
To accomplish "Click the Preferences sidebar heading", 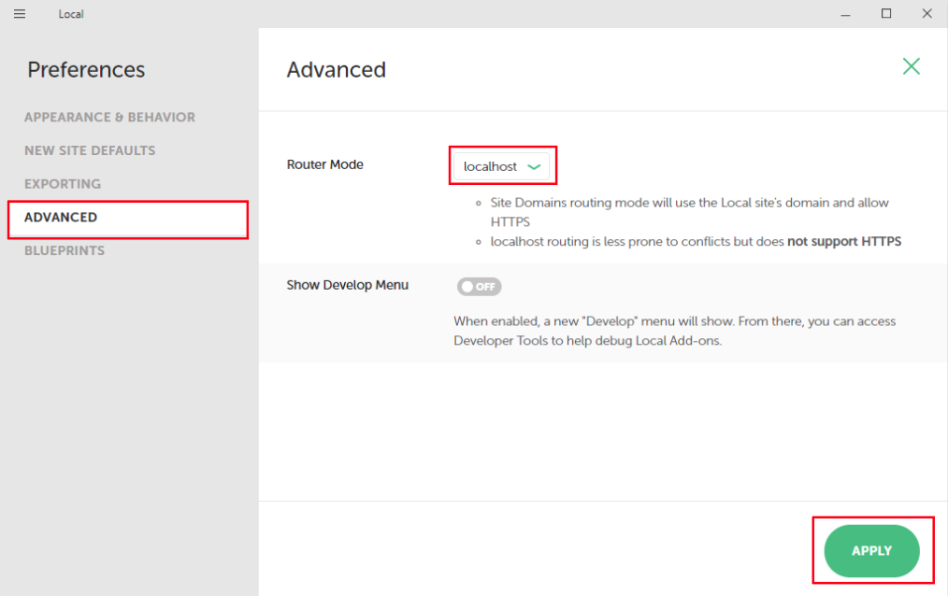I will coord(86,69).
